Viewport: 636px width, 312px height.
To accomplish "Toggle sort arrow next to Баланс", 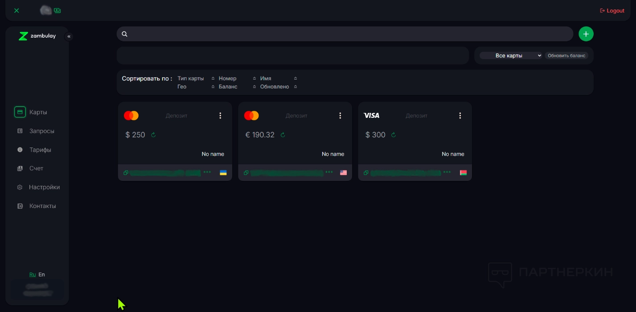I will [x=254, y=87].
